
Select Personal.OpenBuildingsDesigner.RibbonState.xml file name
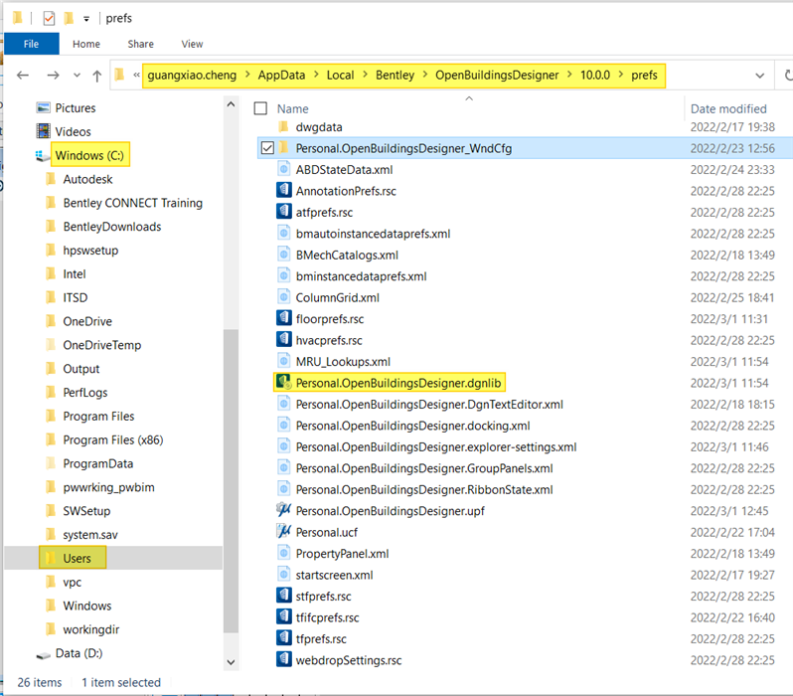424,490
